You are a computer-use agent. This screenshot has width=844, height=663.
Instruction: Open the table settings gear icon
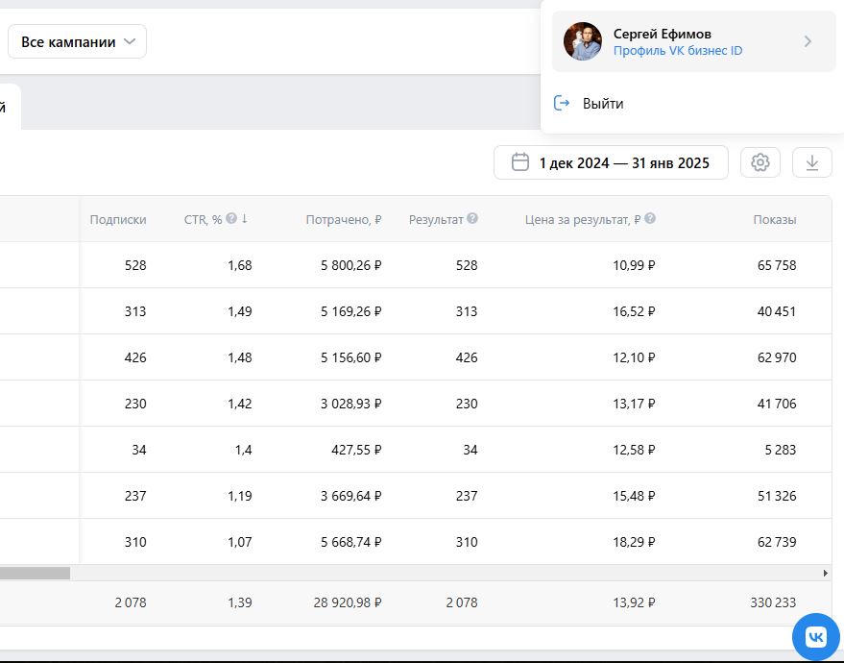point(760,162)
